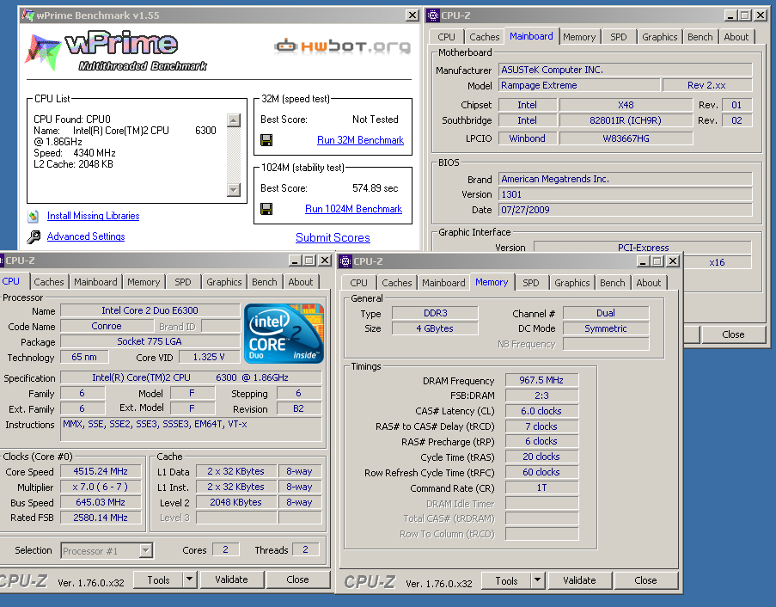Click the Bus Speed value 645.03 MHz
This screenshot has width=776, height=607.
coord(101,502)
